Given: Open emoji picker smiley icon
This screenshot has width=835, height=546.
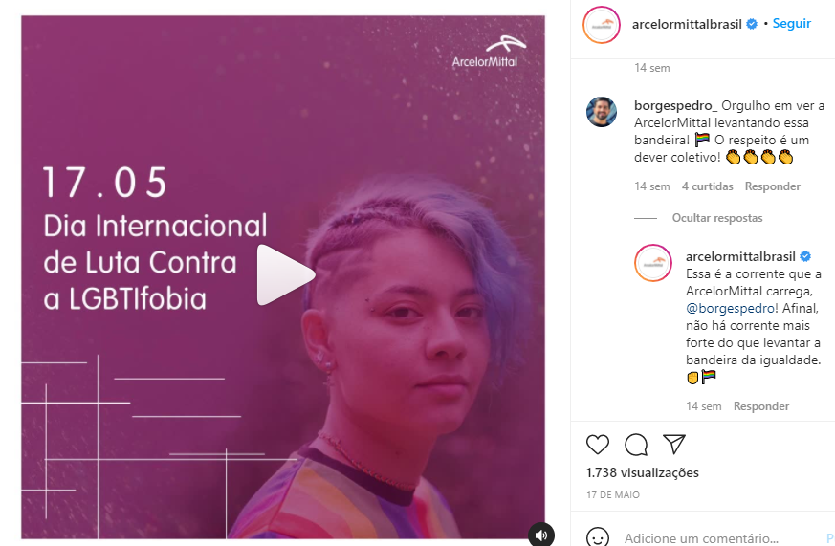Looking at the screenshot, I should (x=598, y=538).
